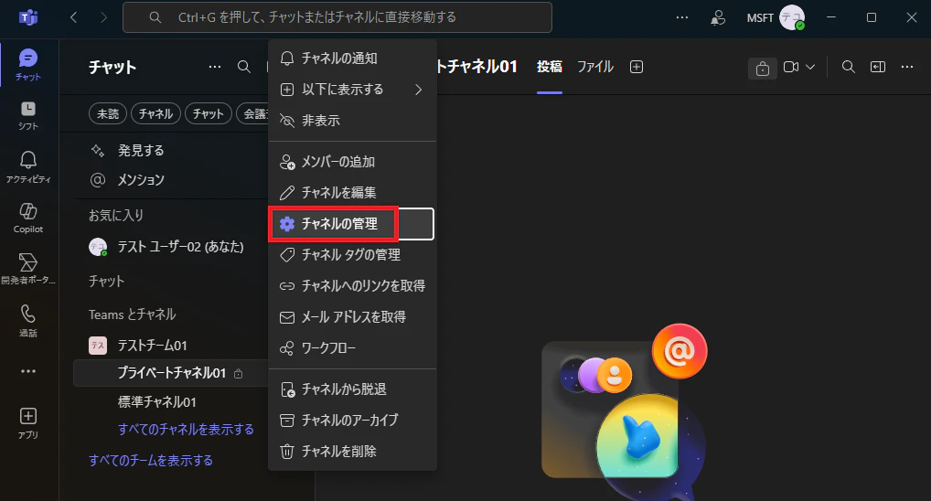
Task: Open アプリ store icon in sidebar
Action: 28,423
